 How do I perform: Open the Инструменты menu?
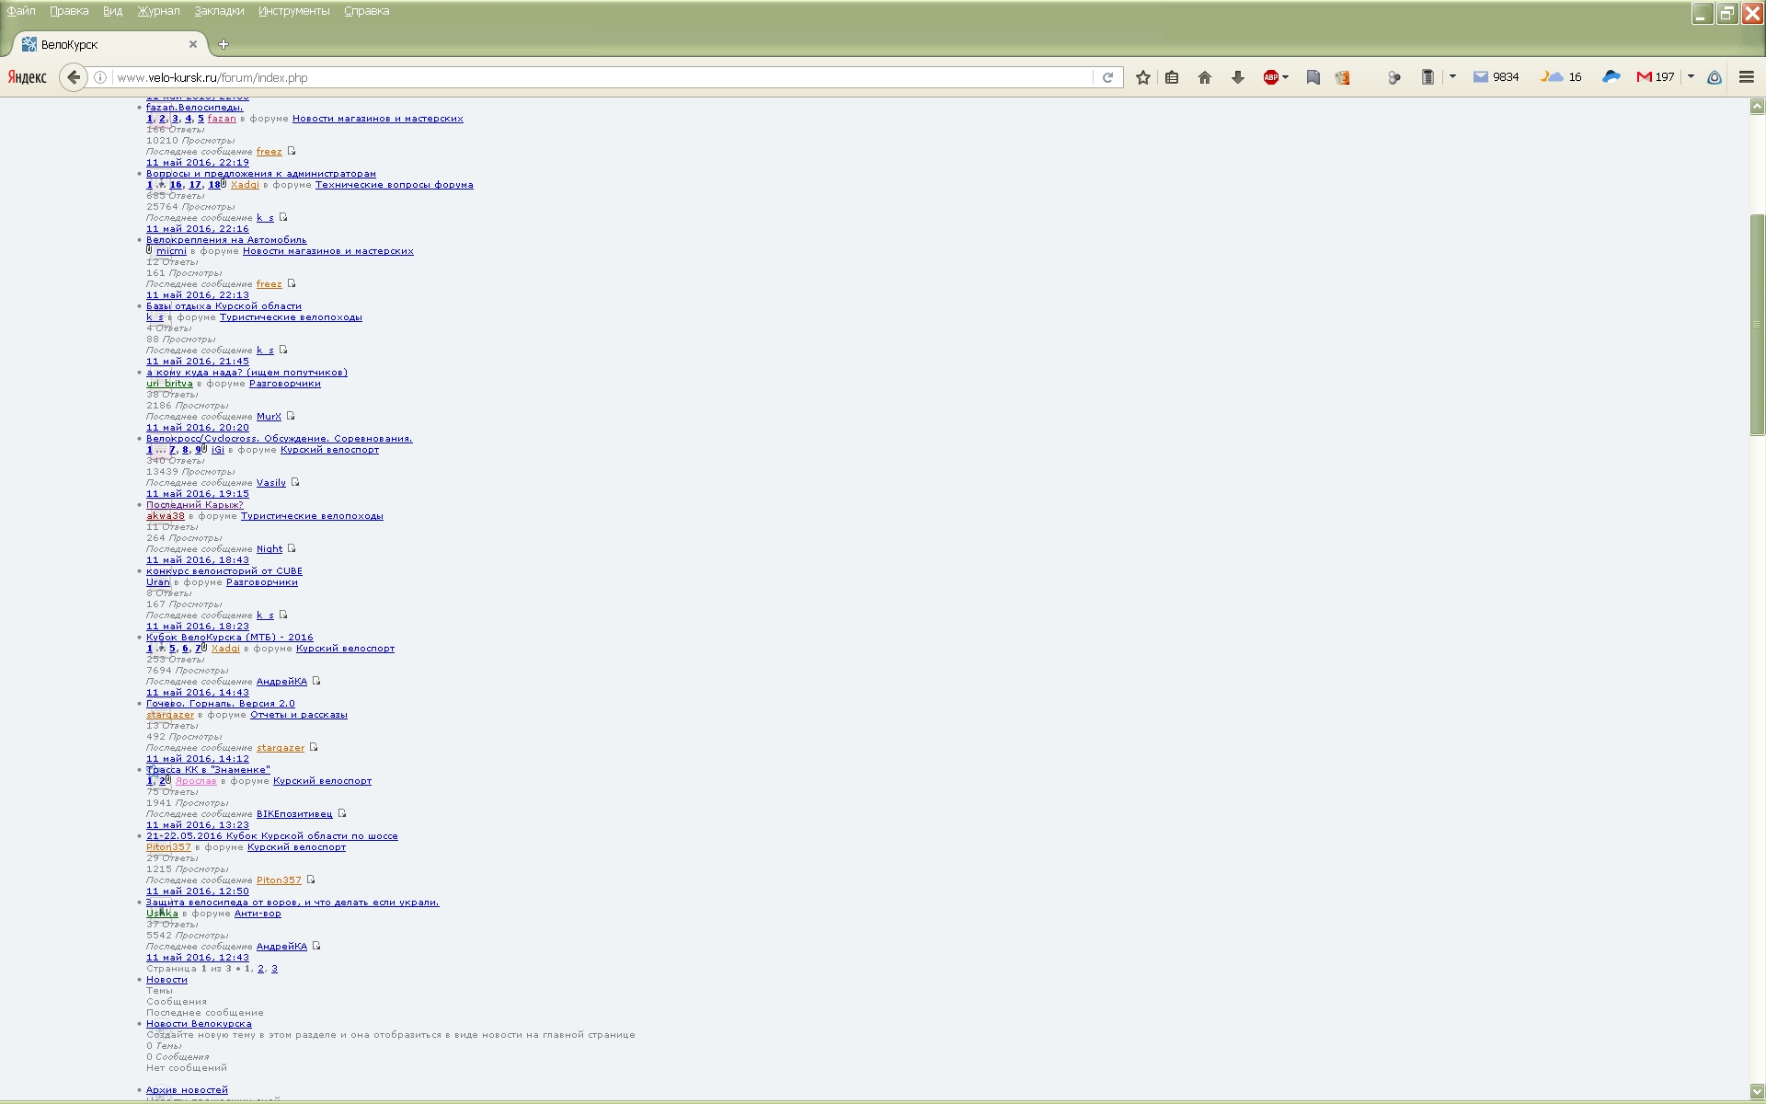pos(293,11)
